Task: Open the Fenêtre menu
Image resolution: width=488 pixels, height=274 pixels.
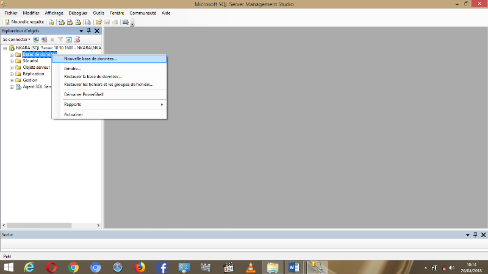Action: 117,13
